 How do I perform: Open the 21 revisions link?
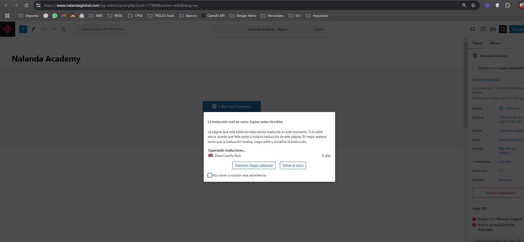[x=501, y=171]
